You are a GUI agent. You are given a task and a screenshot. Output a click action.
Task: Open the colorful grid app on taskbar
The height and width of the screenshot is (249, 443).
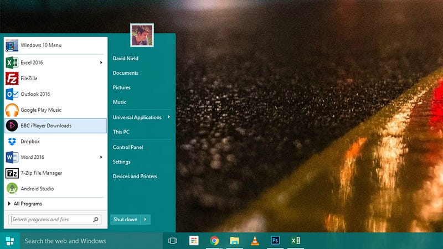(x=194, y=241)
